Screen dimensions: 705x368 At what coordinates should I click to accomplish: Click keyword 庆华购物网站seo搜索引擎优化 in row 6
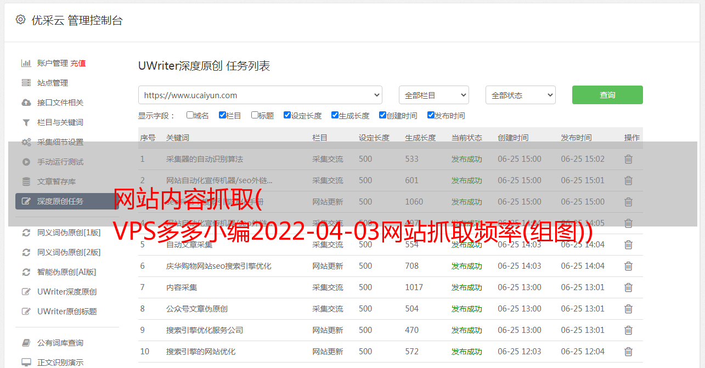218,266
